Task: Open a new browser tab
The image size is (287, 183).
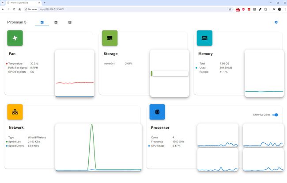Action: [45, 3]
